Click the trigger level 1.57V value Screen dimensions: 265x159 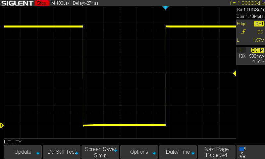[x=258, y=40]
